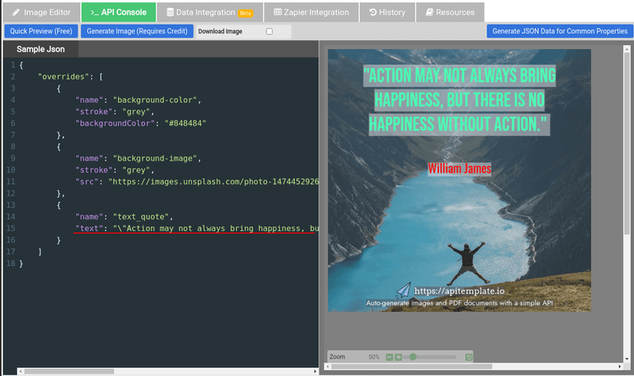Click the "grey" stroke value on line 10
Screen dimensions: 634x376
coord(136,170)
